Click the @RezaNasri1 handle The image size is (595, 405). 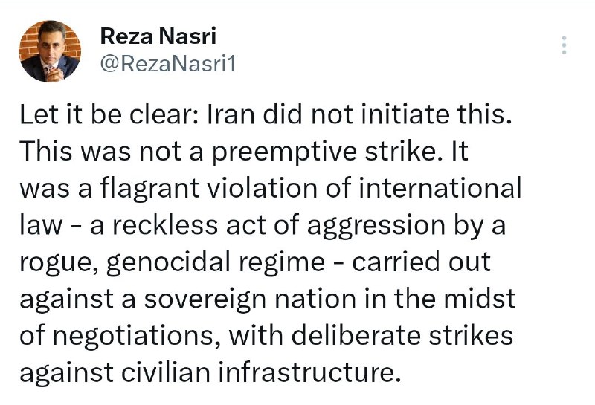point(168,64)
